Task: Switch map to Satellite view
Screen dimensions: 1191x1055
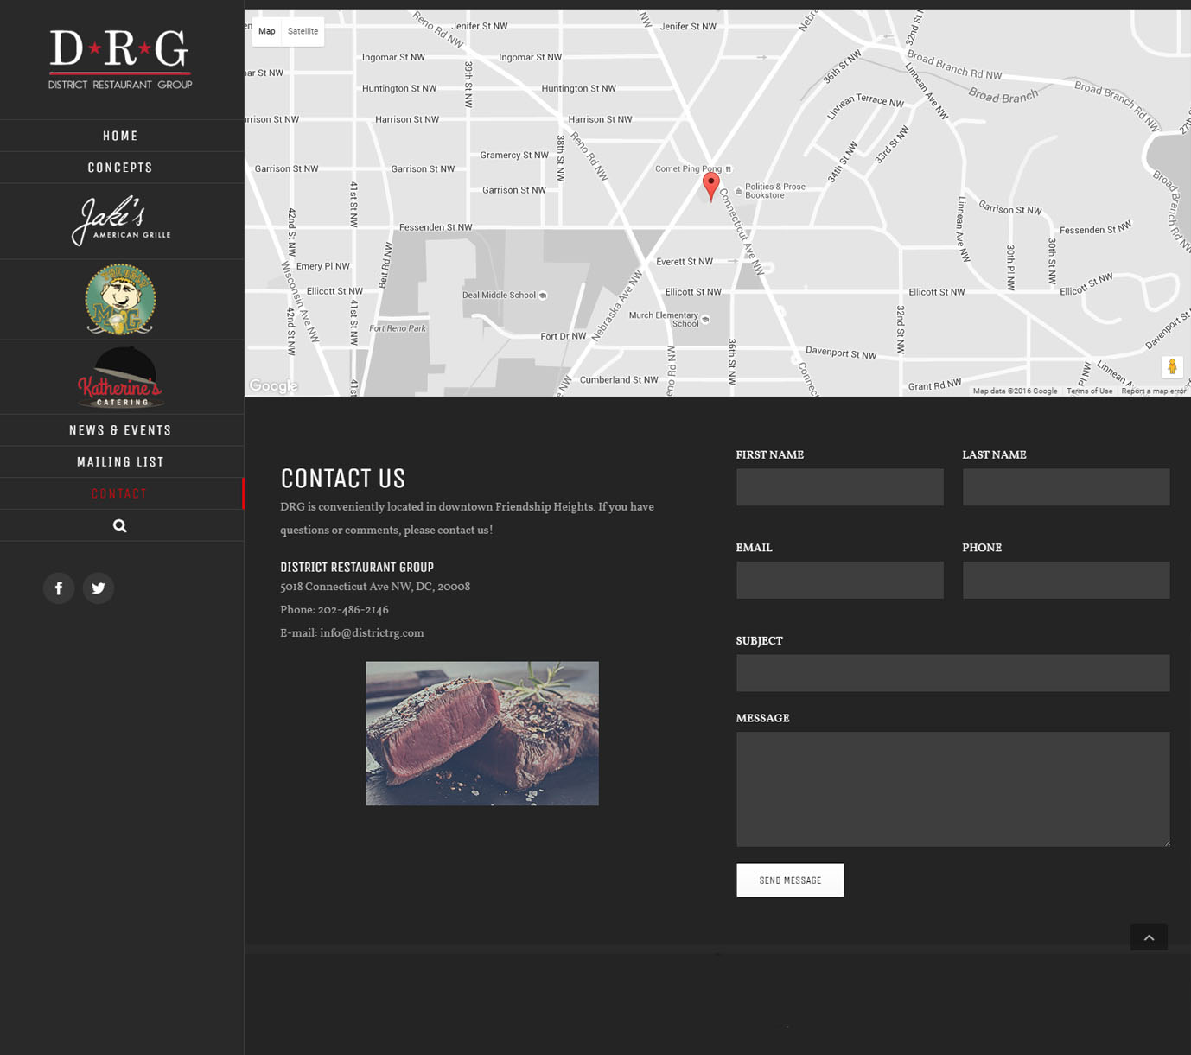Action: 303,31
